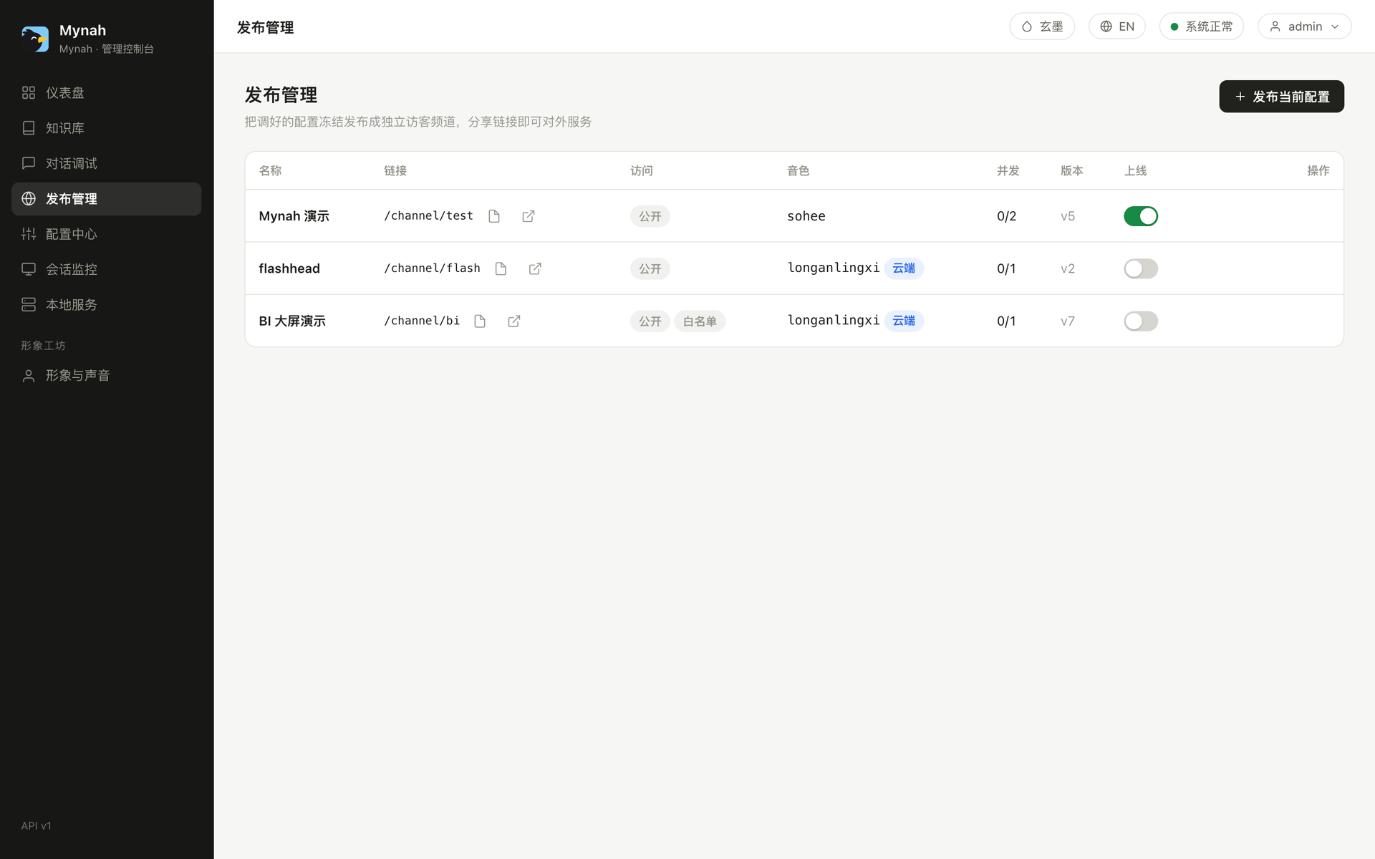This screenshot has height=859, width=1375.
Task: Click the 音色 column header
Action: coord(798,170)
